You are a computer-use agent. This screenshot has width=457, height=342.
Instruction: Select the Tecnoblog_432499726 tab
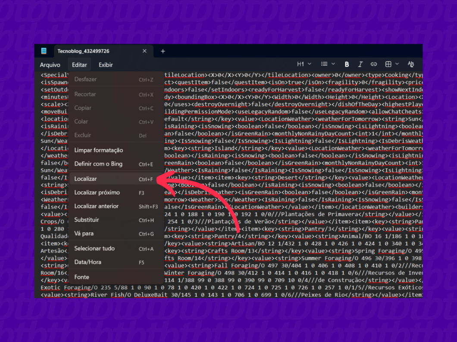click(83, 51)
